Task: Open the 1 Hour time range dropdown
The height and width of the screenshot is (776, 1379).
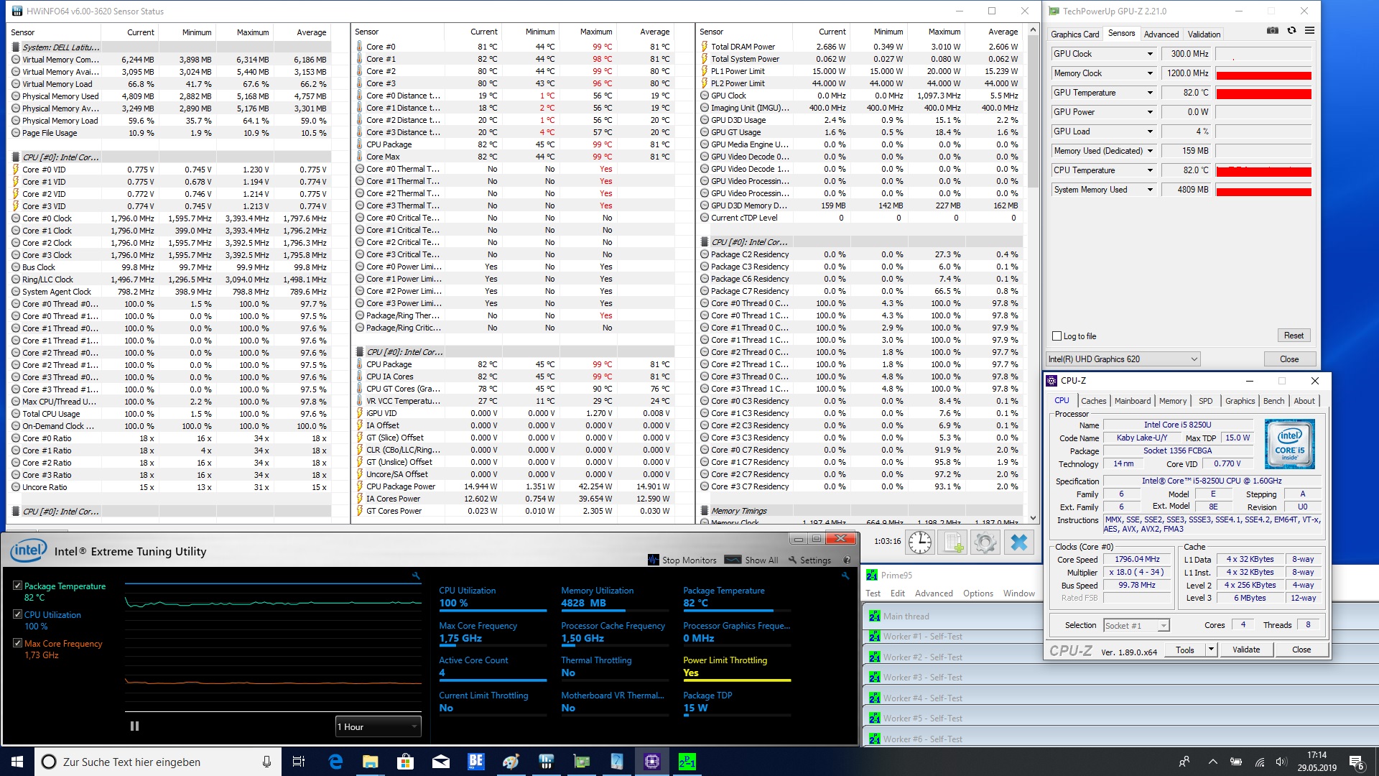Action: point(378,726)
